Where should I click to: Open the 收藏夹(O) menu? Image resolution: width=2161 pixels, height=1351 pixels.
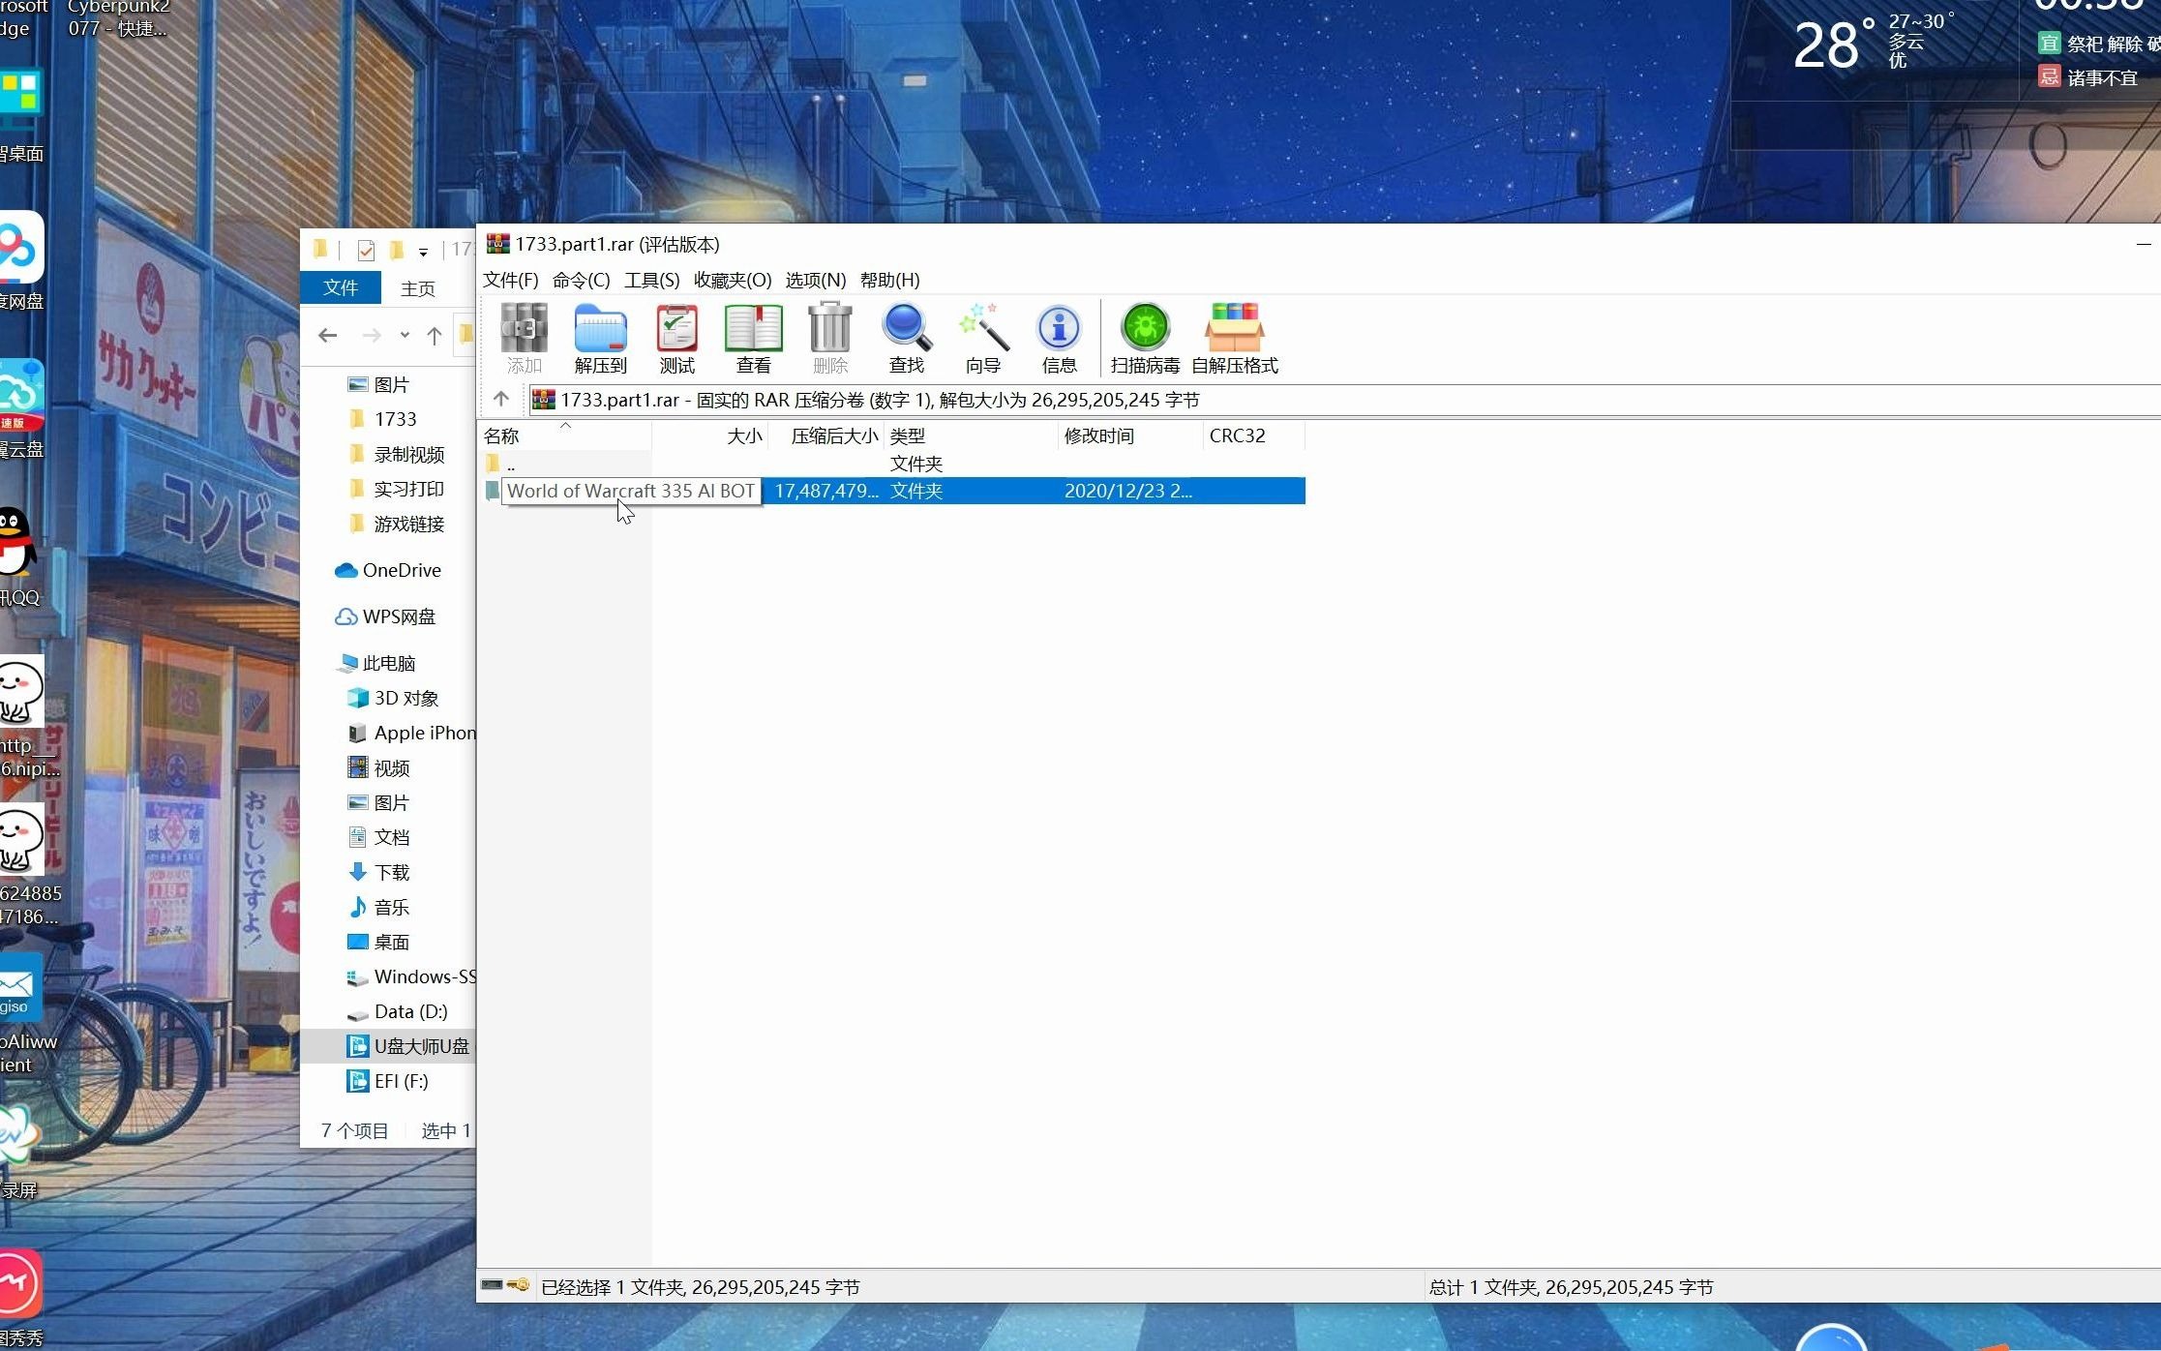pos(733,280)
